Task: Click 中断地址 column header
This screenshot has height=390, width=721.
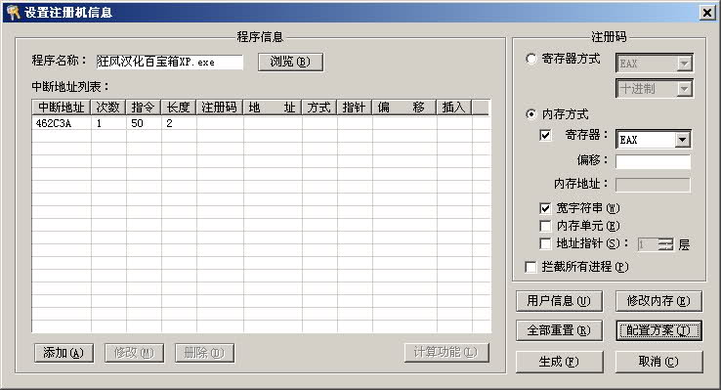Action: tap(62, 108)
